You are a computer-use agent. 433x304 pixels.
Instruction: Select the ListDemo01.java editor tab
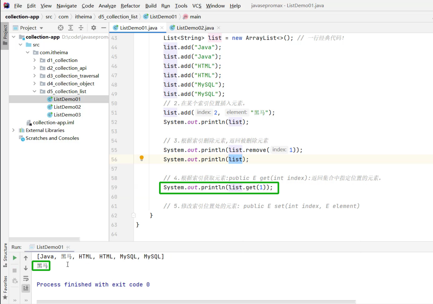[138, 28]
